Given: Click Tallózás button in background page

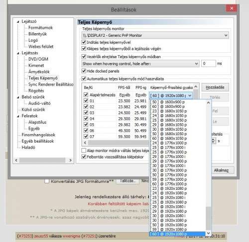Looking at the screenshot, I should pos(127,181).
